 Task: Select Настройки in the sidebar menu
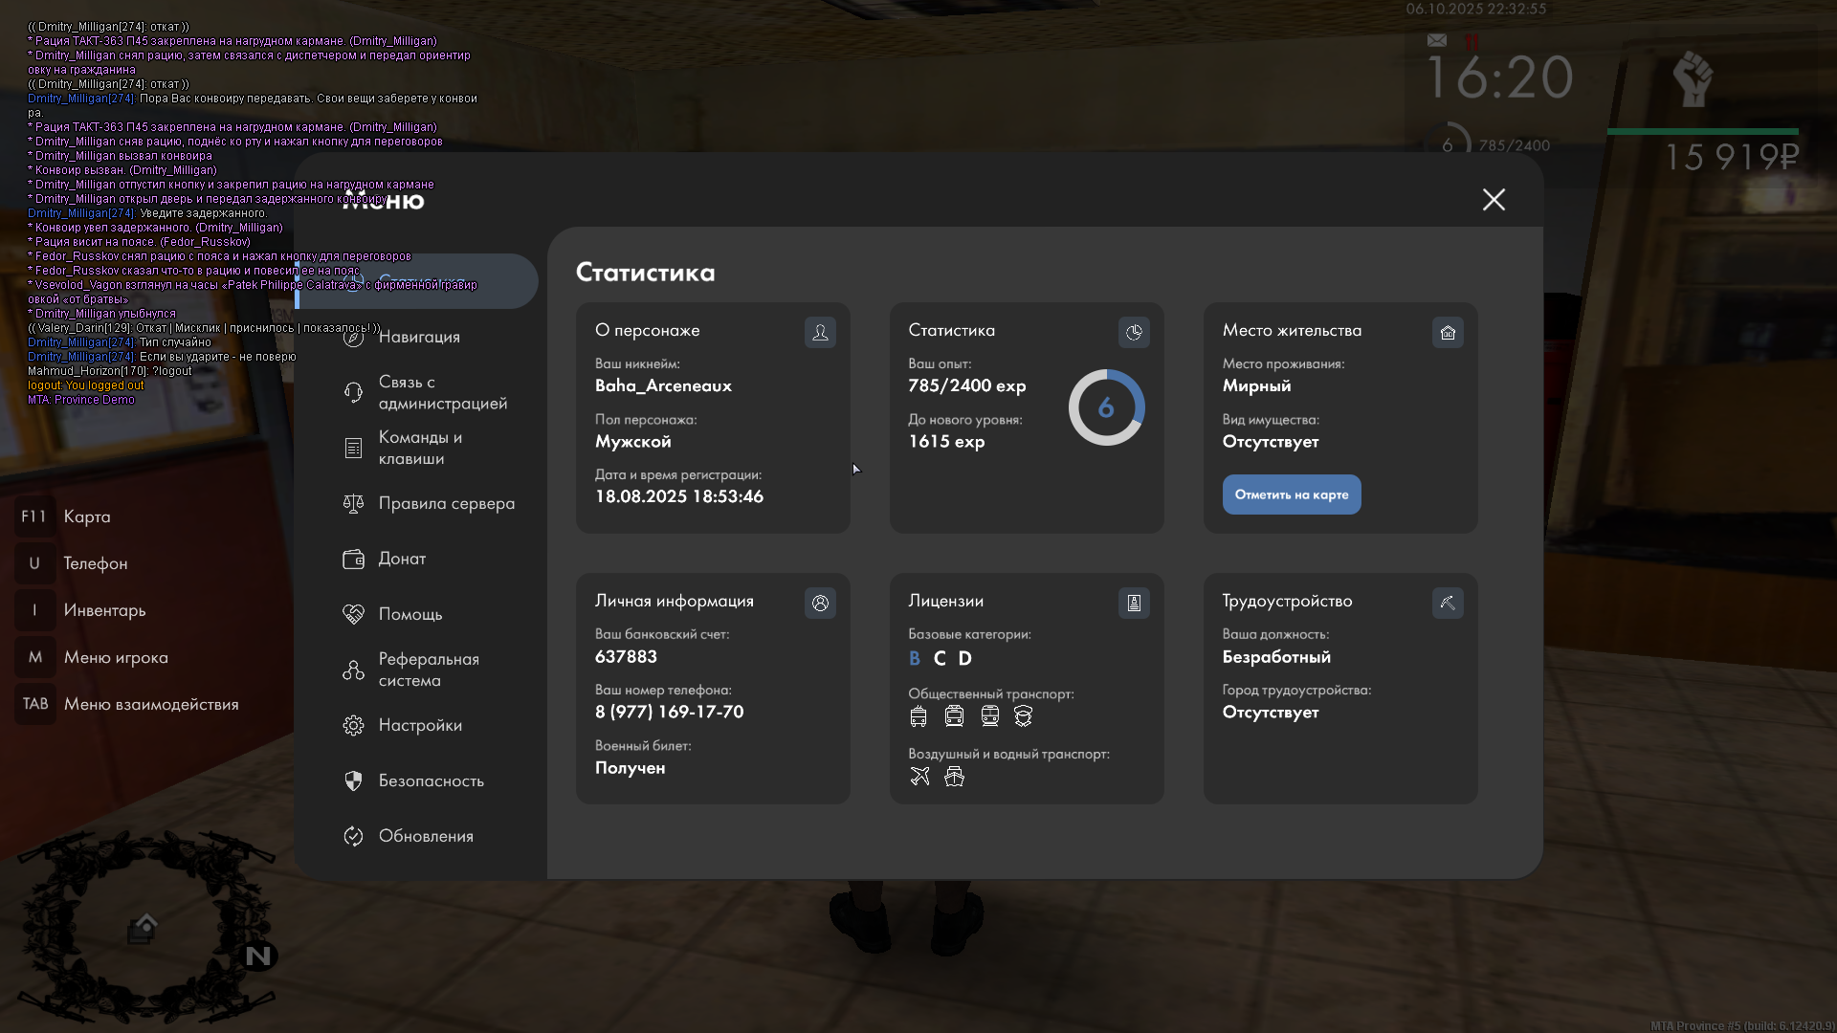419,725
